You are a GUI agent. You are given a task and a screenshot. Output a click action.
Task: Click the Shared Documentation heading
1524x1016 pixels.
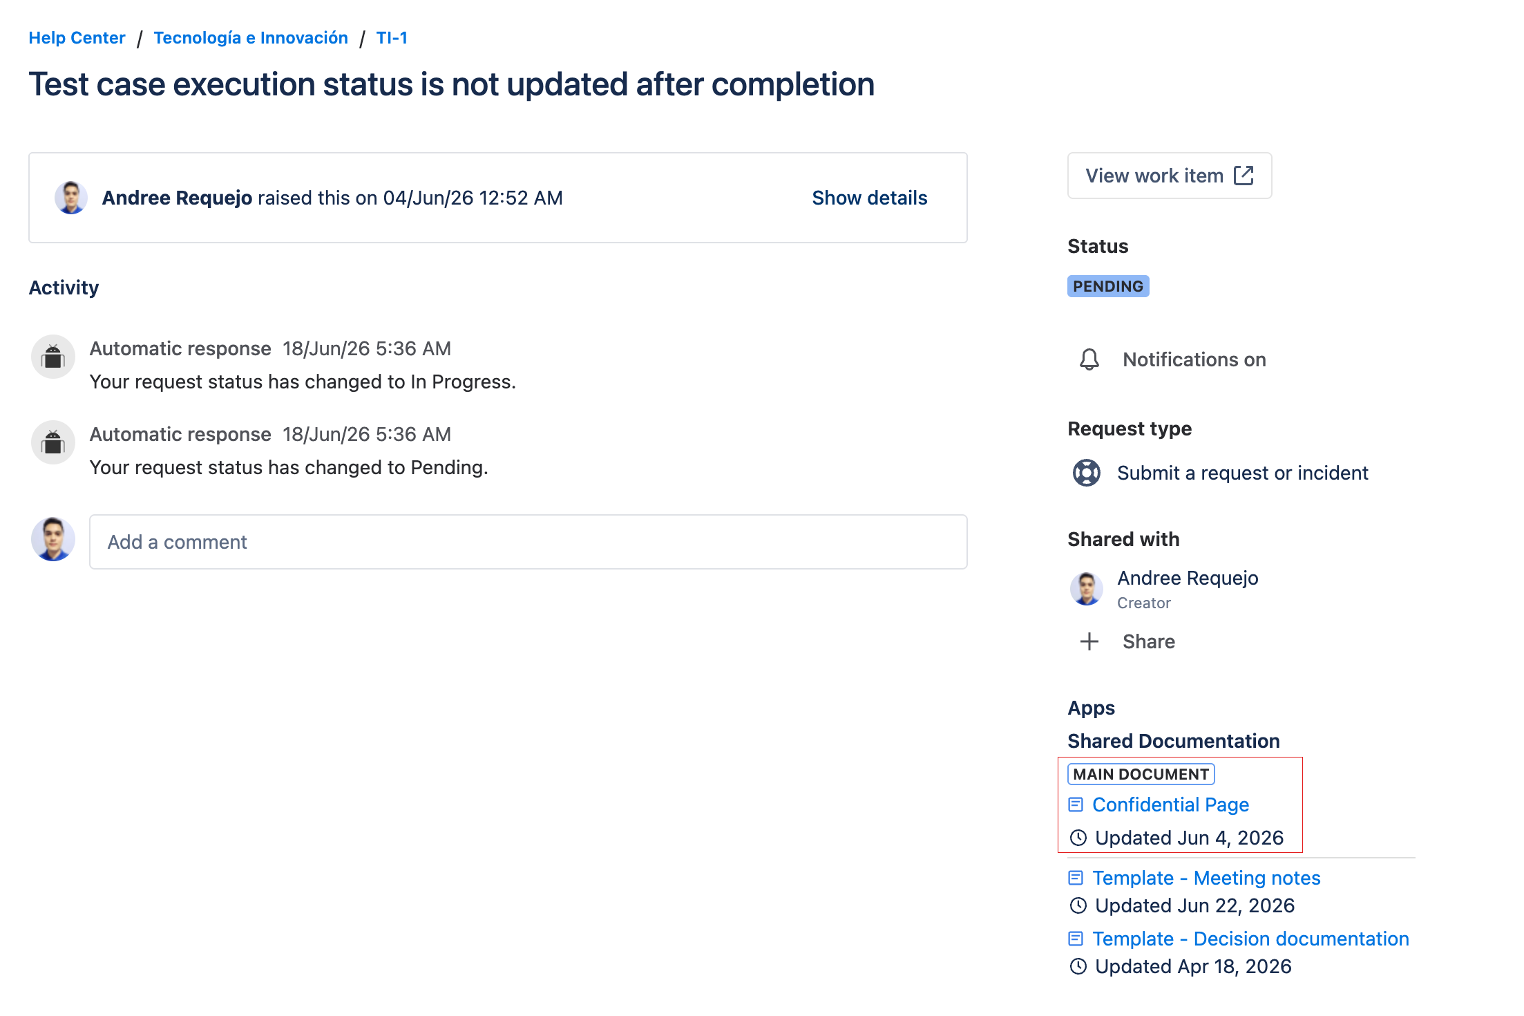click(x=1173, y=741)
